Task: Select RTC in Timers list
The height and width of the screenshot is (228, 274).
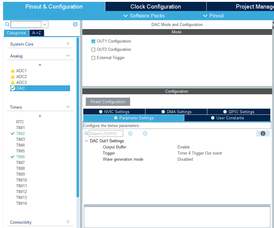Action: (20, 122)
